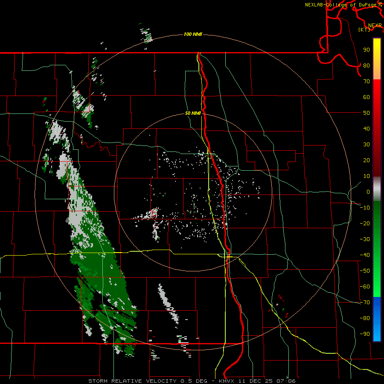
Task: Click the -80 value on the velocity scale
Action: tap(365, 318)
